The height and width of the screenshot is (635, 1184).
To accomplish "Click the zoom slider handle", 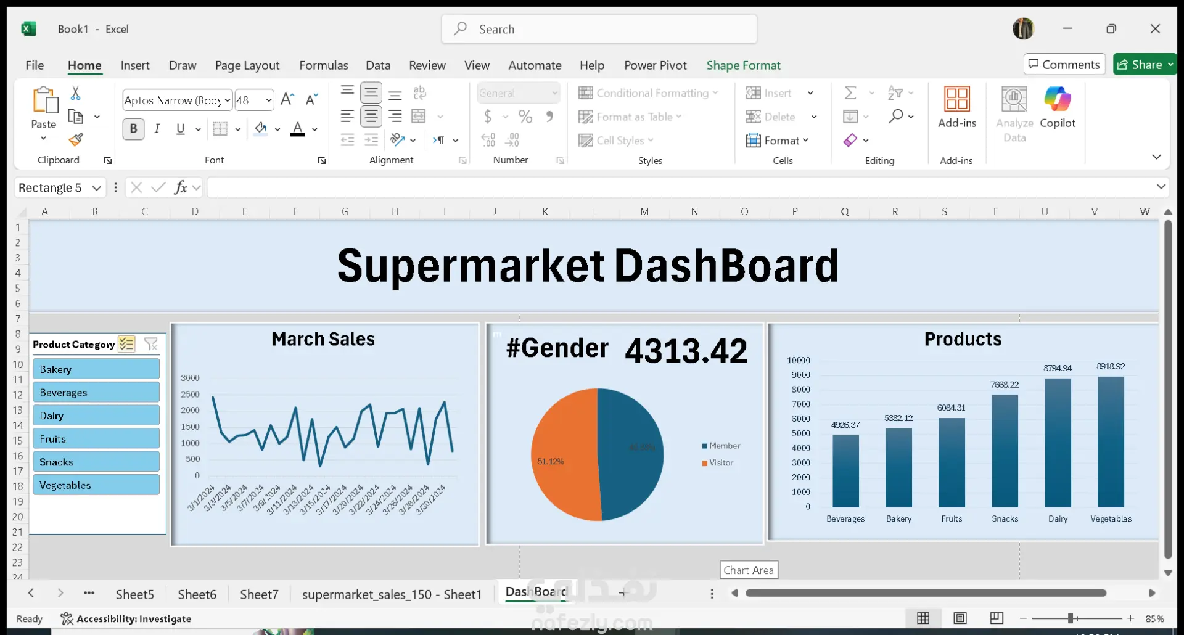I will click(1071, 618).
